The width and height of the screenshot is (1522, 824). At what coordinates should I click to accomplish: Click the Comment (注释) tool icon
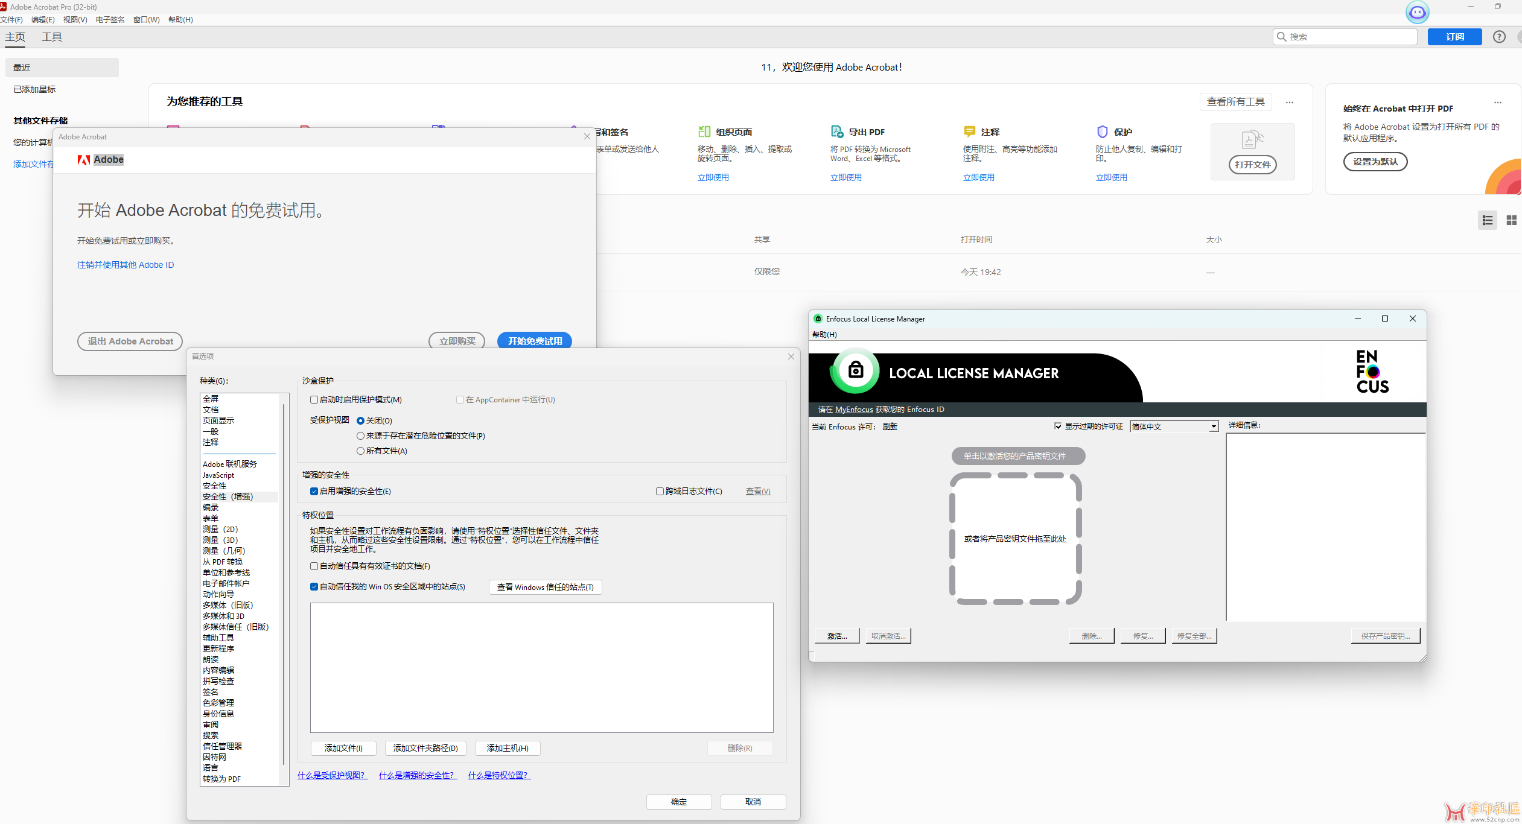(x=969, y=132)
